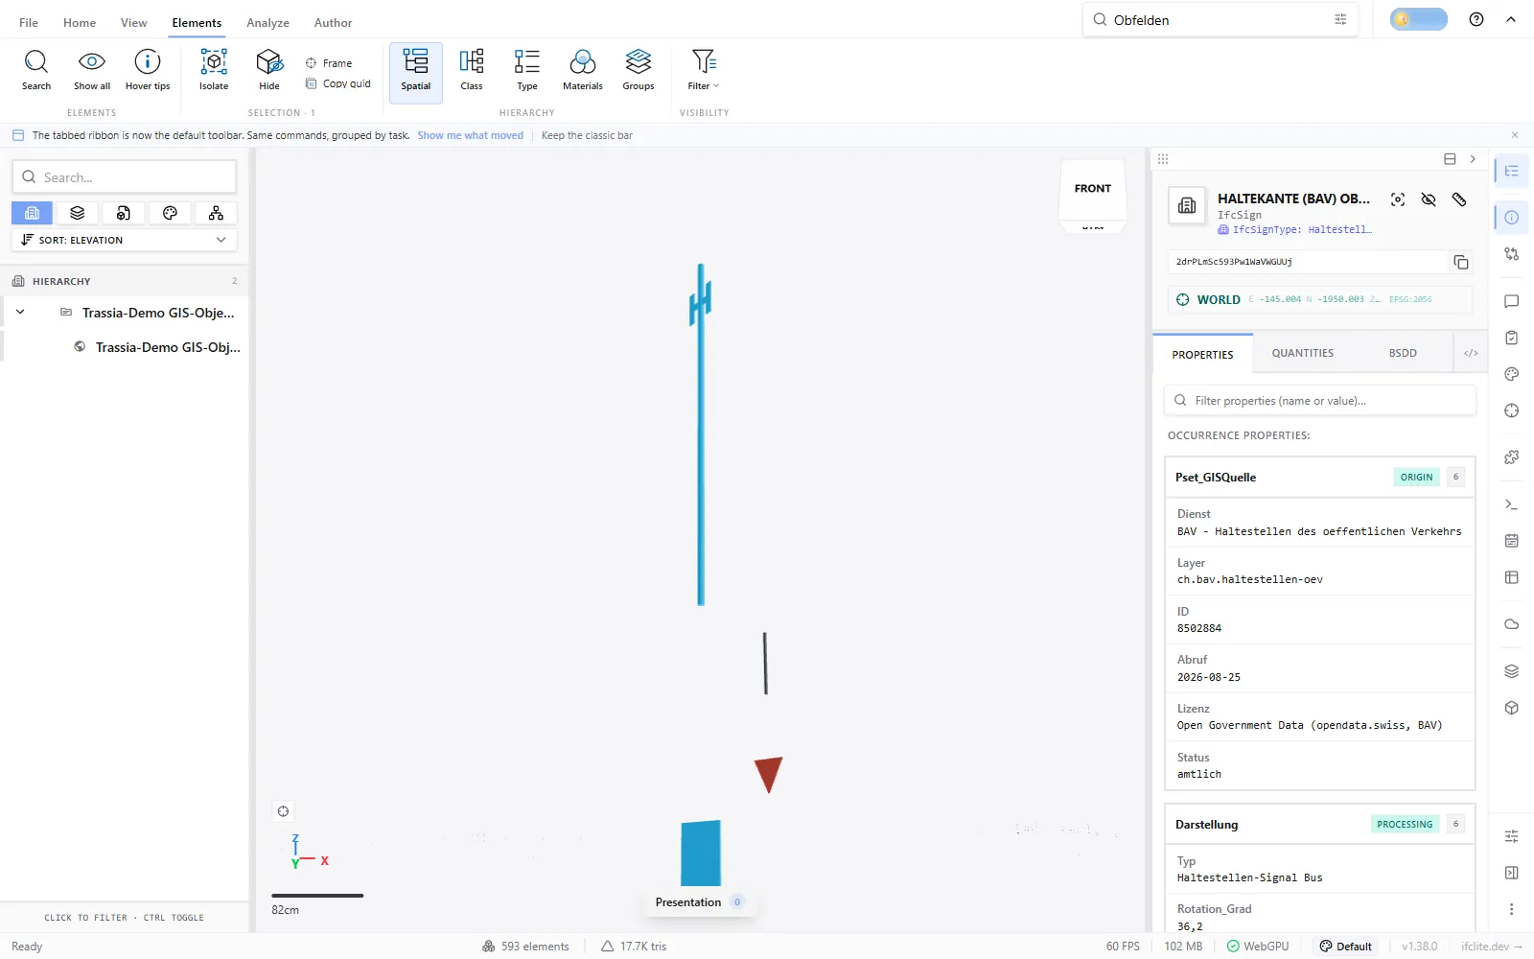This screenshot has width=1534, height=959.
Task: Select palette tab in left panel
Action: 170,213
